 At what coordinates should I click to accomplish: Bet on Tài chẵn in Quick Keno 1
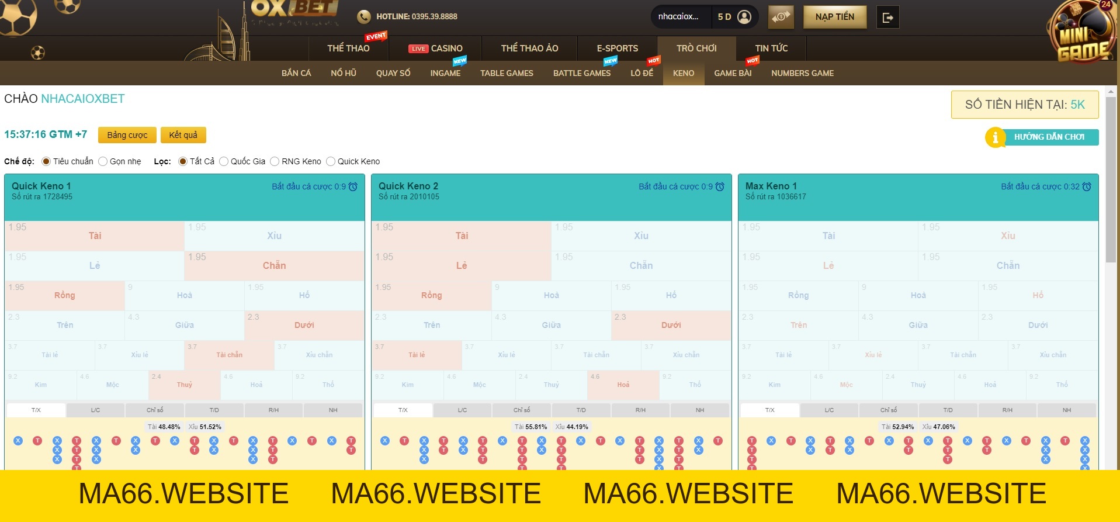tap(230, 355)
